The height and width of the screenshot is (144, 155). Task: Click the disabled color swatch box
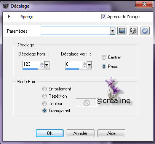[x=86, y=103]
